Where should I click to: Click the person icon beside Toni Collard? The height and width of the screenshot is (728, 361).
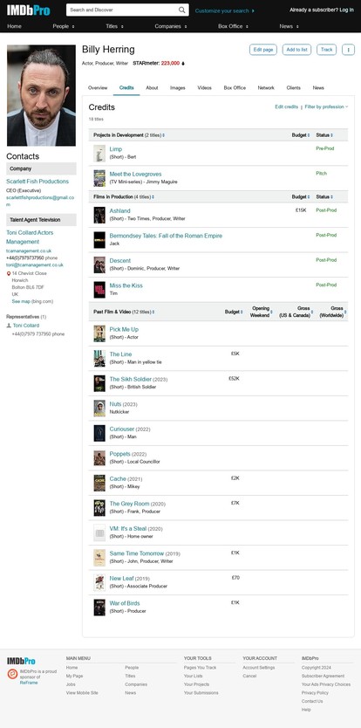[x=9, y=326]
